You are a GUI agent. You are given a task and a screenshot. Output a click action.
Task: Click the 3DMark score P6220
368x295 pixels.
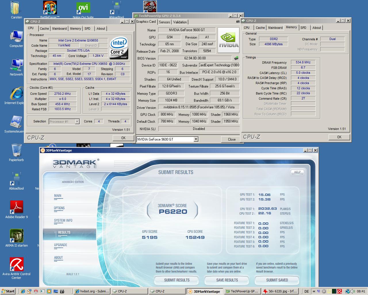click(x=173, y=212)
